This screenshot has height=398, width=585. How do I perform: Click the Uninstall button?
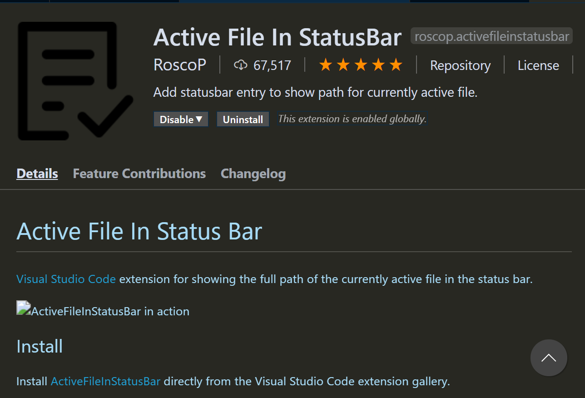(x=243, y=119)
